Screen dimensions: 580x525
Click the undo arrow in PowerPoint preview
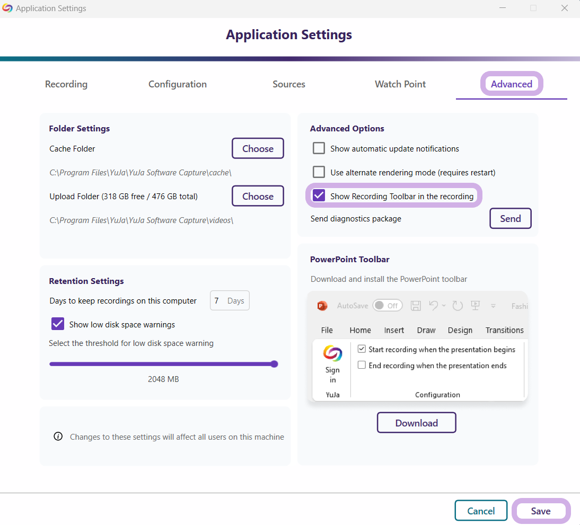point(434,306)
